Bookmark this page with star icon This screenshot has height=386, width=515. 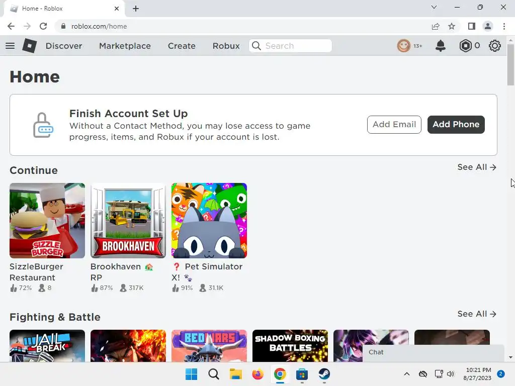452,26
